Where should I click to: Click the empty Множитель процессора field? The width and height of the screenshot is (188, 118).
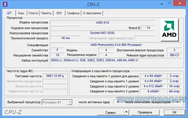click(55, 81)
